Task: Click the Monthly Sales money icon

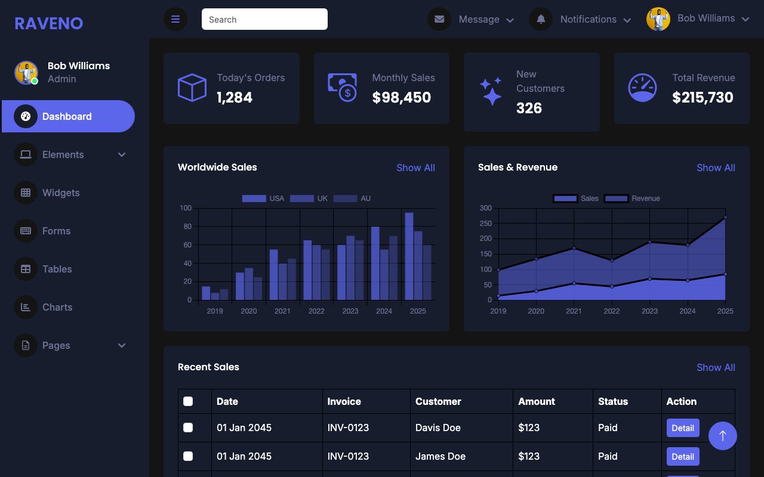Action: pos(343,88)
